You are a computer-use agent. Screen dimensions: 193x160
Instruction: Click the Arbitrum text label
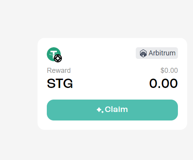[162, 53]
